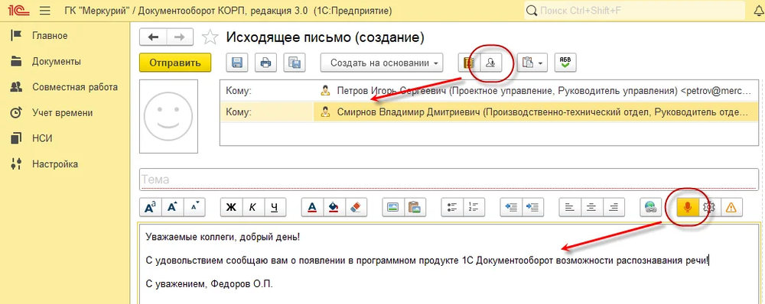765x304 pixels.
Task: Open the 1C main menu hamburger icon
Action: pyautogui.click(x=44, y=10)
